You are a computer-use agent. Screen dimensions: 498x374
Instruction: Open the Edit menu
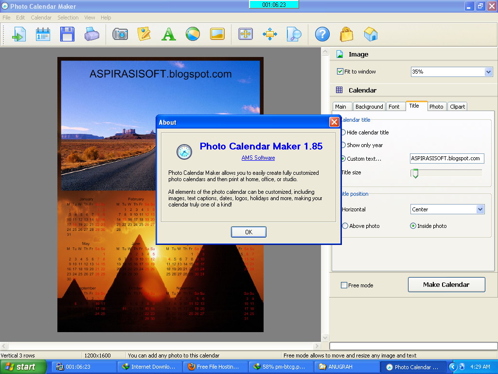[20, 18]
